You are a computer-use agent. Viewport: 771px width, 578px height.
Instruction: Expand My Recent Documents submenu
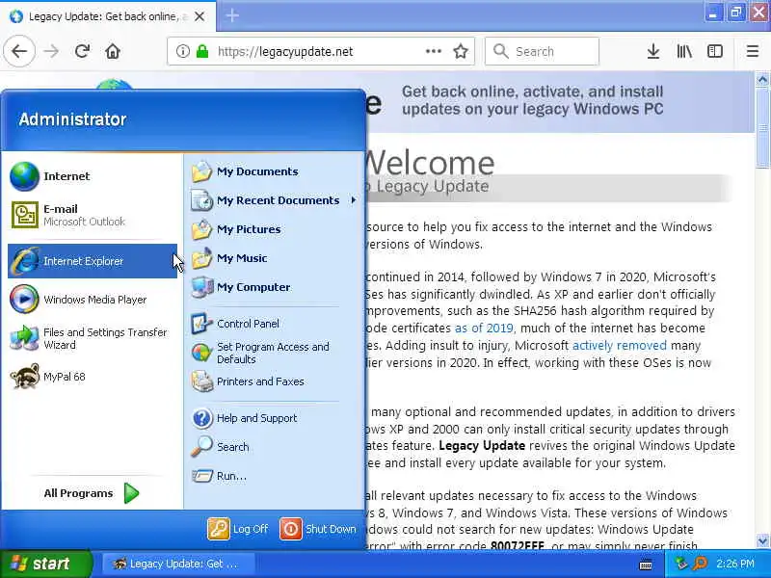pyautogui.click(x=274, y=200)
